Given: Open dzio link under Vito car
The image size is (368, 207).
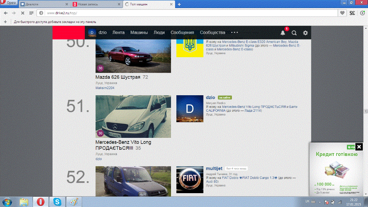Looking at the screenshot, I should click(99, 159).
